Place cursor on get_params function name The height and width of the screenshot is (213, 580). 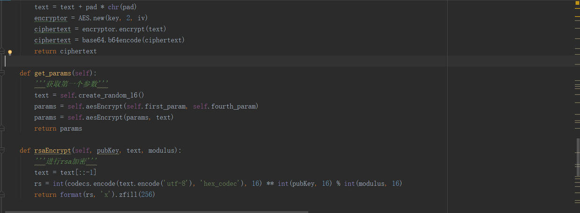(53, 73)
